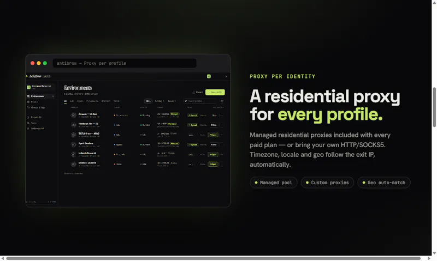Click the Import button beside the green button
This screenshot has height=261, width=437.
tap(198, 92)
